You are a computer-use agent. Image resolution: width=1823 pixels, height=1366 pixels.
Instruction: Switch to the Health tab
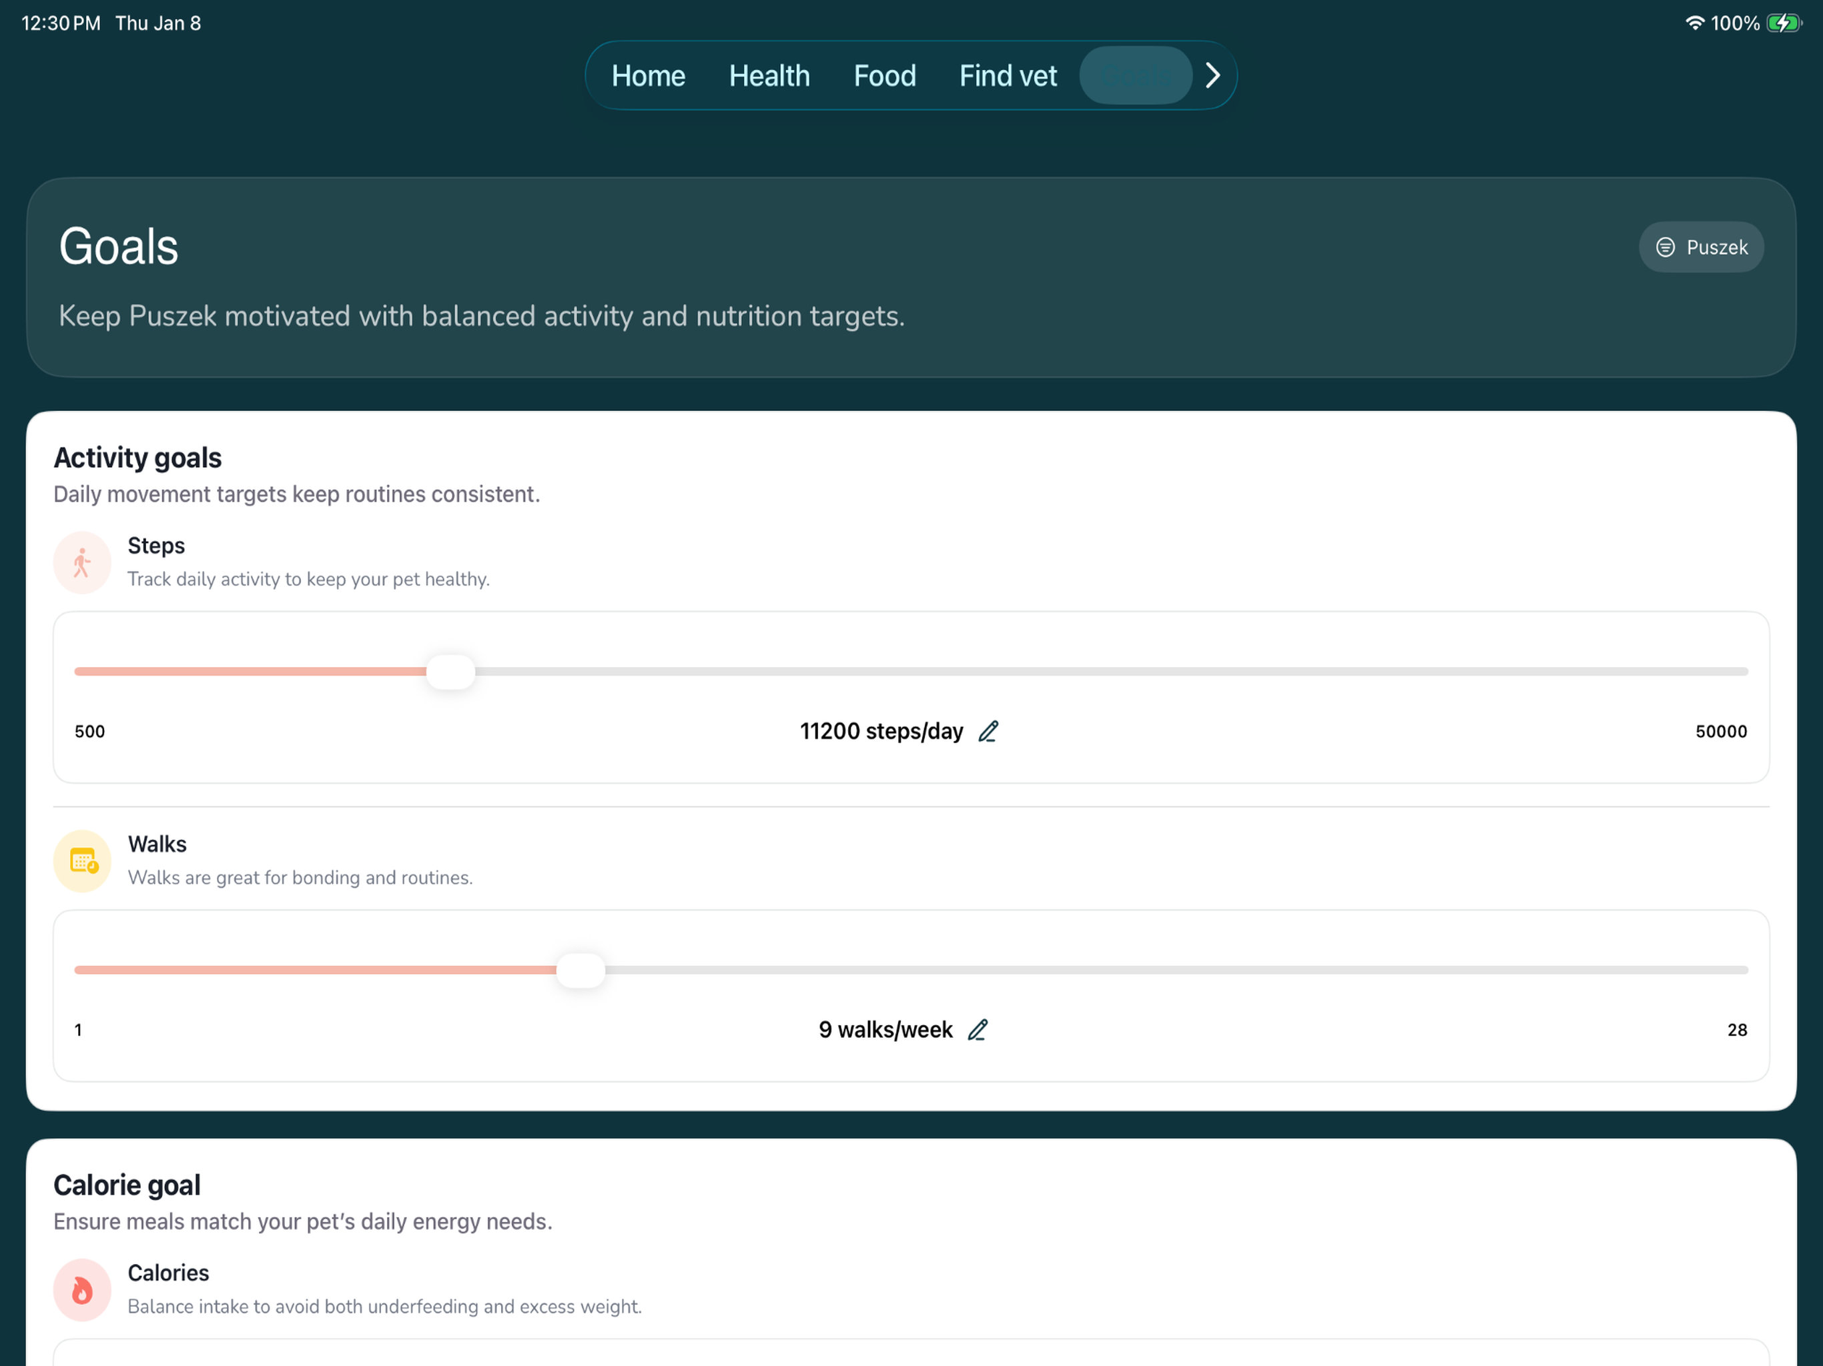(x=769, y=76)
